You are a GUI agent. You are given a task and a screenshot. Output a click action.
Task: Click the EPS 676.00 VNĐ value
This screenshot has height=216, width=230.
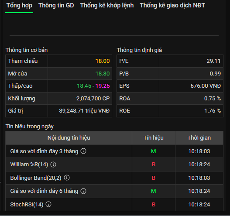point(206,86)
